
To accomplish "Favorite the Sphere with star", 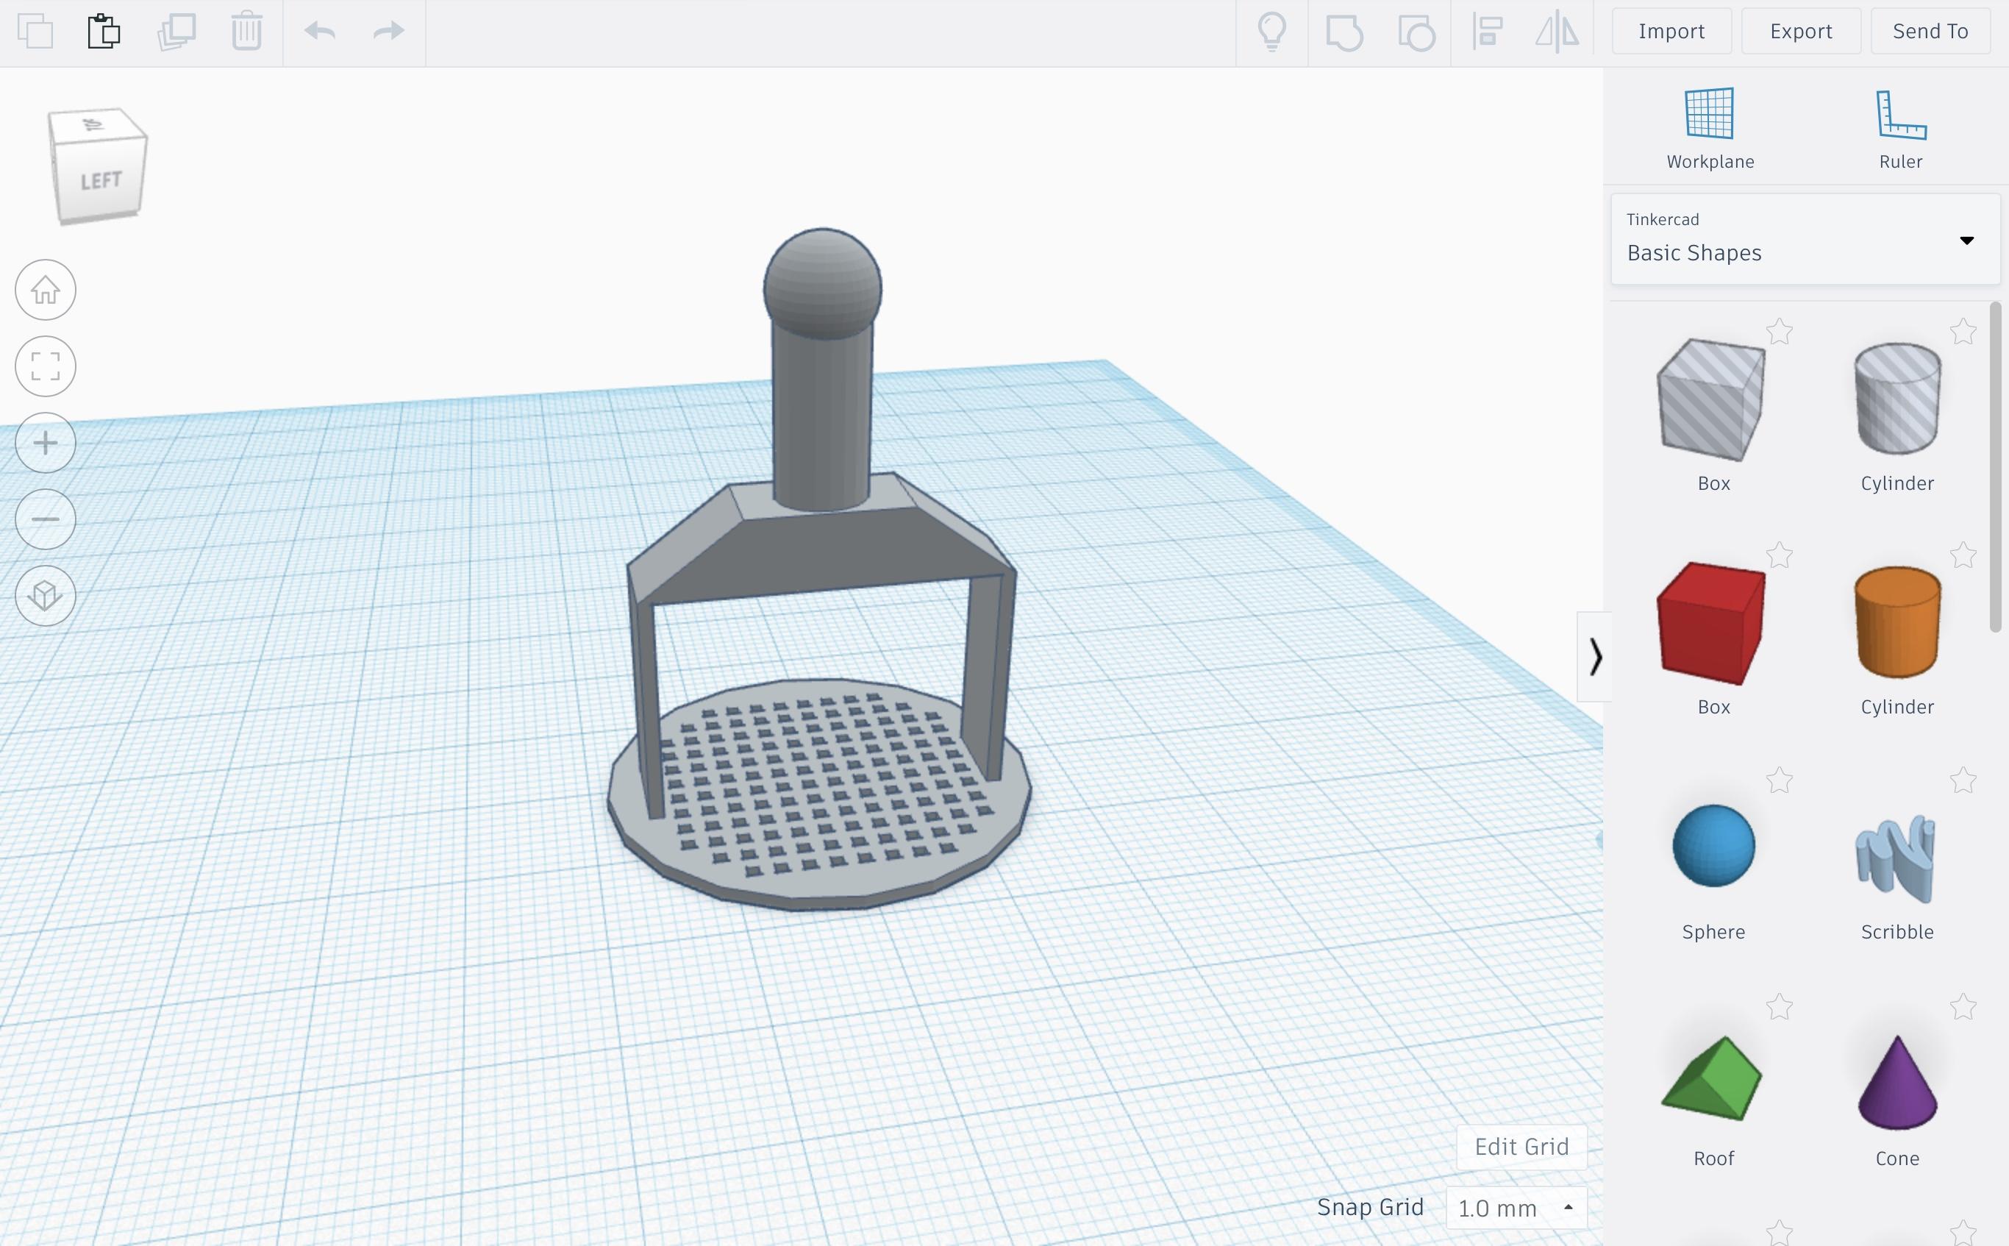I will (x=1779, y=780).
